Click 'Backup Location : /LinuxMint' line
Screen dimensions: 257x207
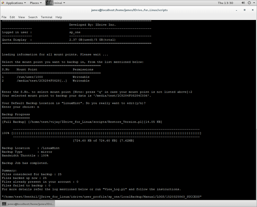pos(31,148)
